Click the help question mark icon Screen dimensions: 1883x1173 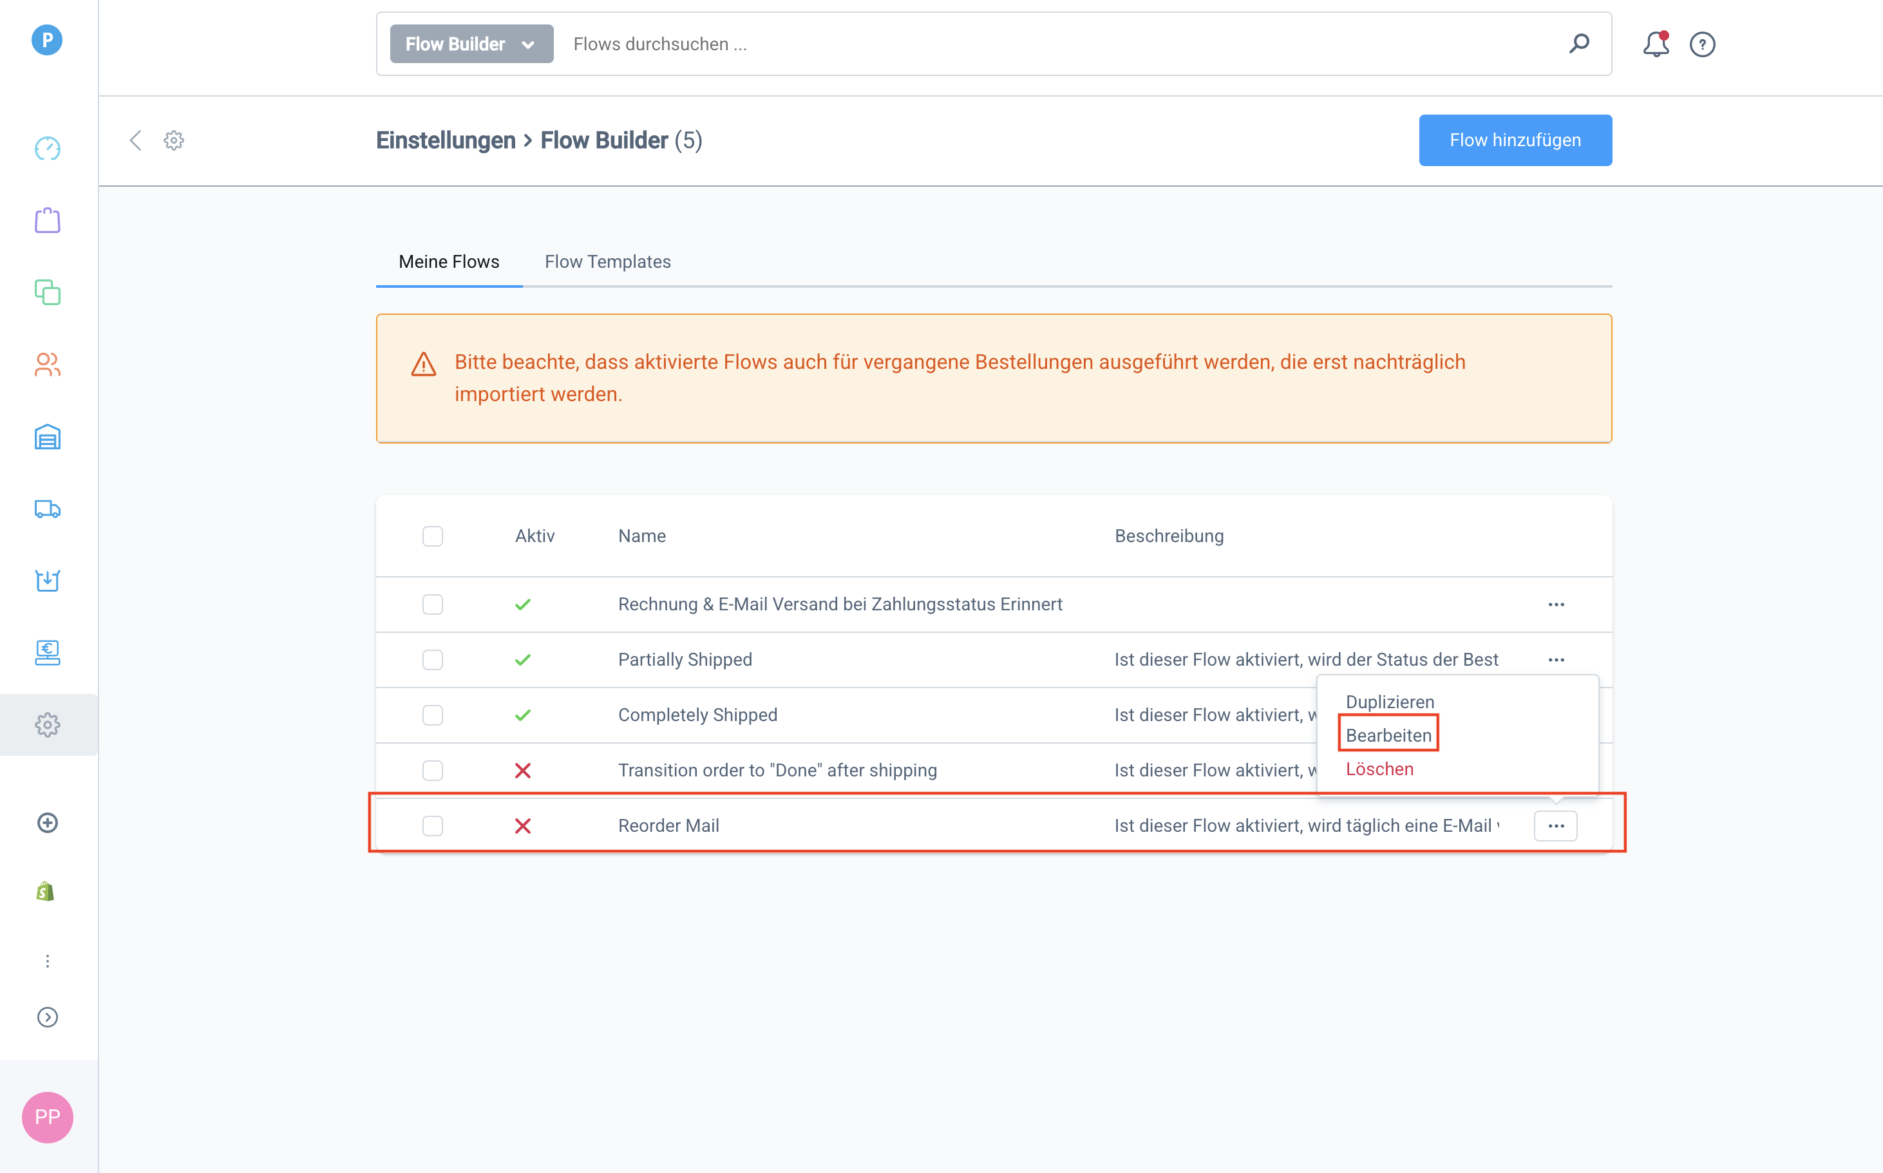pos(1702,44)
